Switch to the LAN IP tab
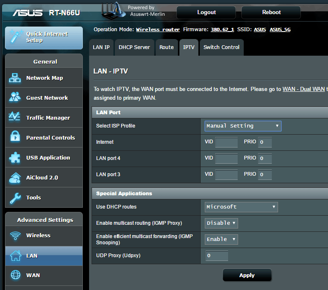This screenshot has height=290, width=328. (x=101, y=47)
